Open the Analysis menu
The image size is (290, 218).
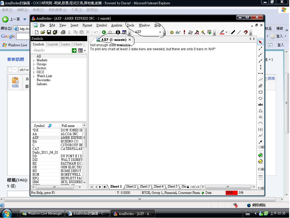tap(117, 25)
